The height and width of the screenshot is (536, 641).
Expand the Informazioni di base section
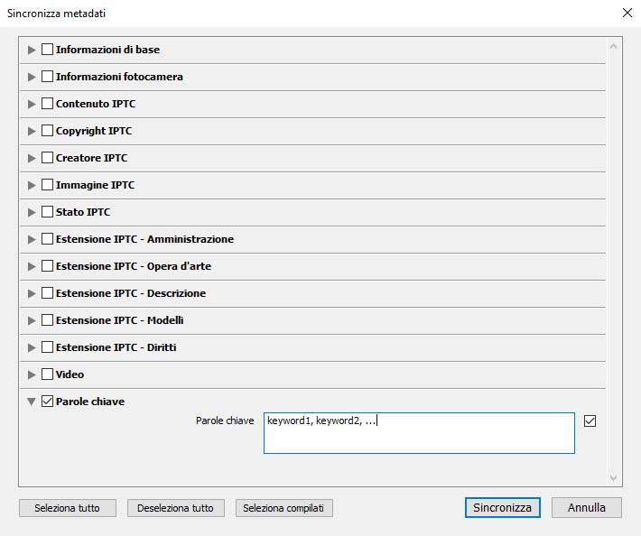[33, 50]
